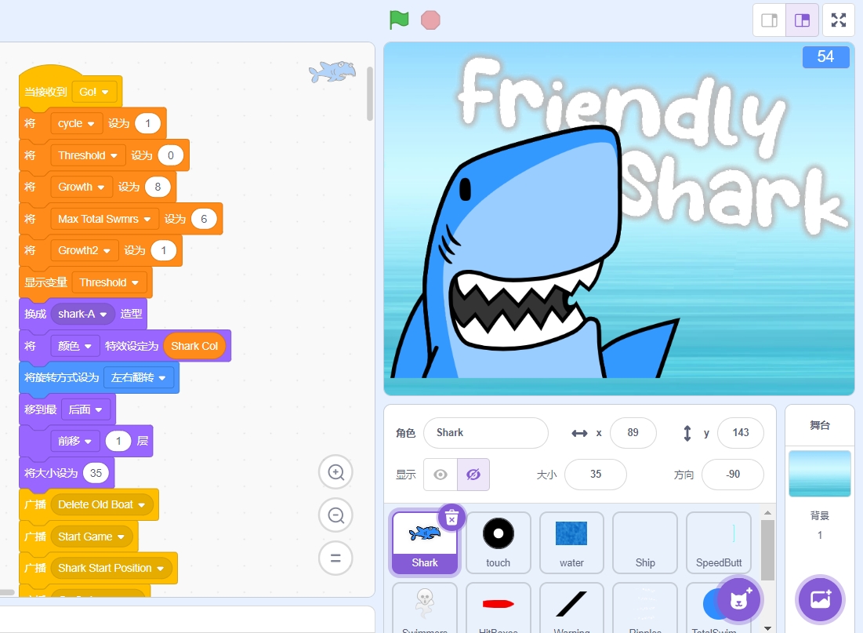Zoom out of the code workspace
Image resolution: width=863 pixels, height=633 pixels.
click(x=335, y=515)
